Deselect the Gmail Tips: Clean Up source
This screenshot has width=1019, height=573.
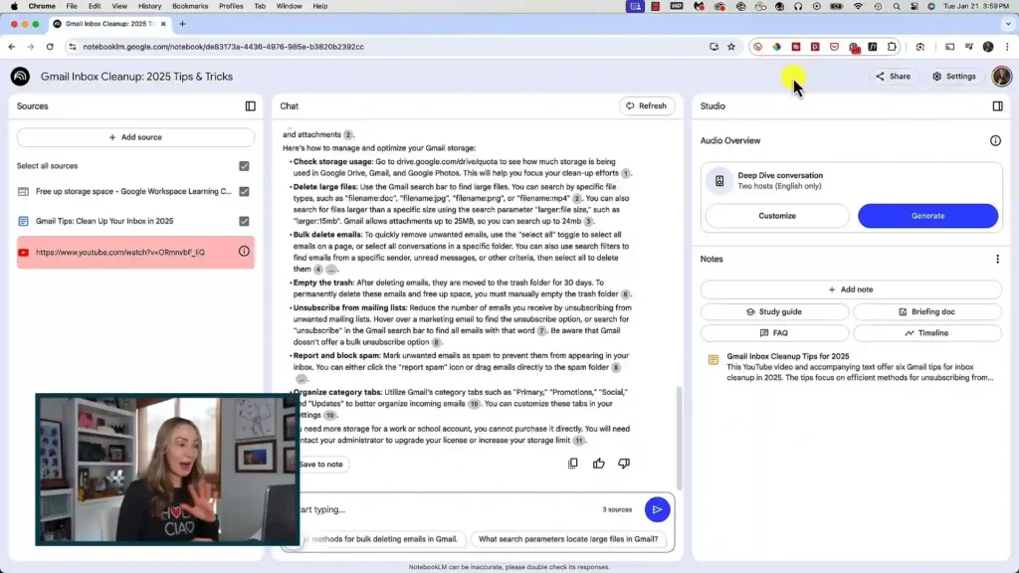(244, 221)
